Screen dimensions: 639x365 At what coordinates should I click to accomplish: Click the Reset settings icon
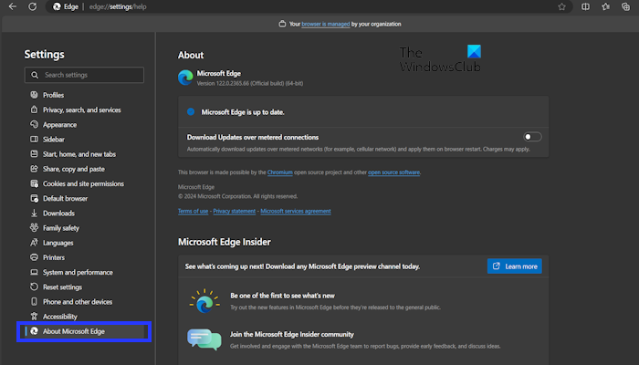[35, 287]
